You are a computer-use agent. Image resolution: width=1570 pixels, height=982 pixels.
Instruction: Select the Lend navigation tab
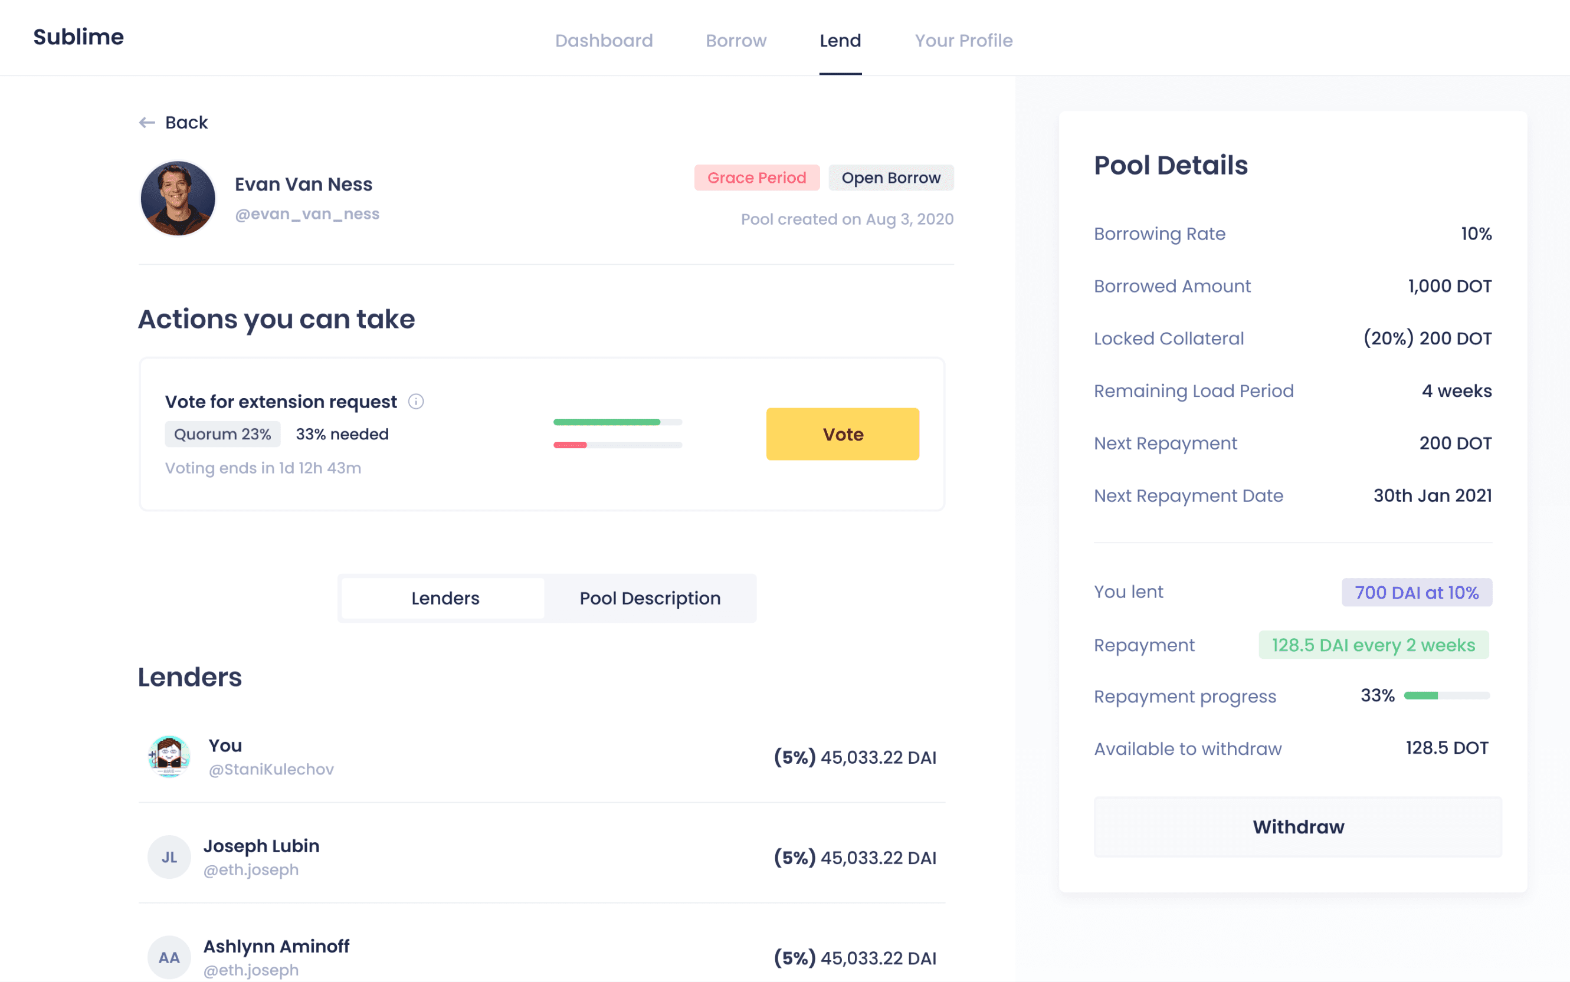click(x=840, y=40)
